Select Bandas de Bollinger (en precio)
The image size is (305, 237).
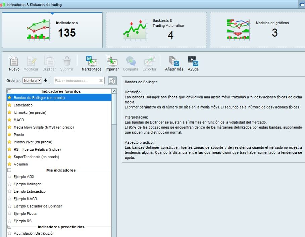(x=40, y=97)
